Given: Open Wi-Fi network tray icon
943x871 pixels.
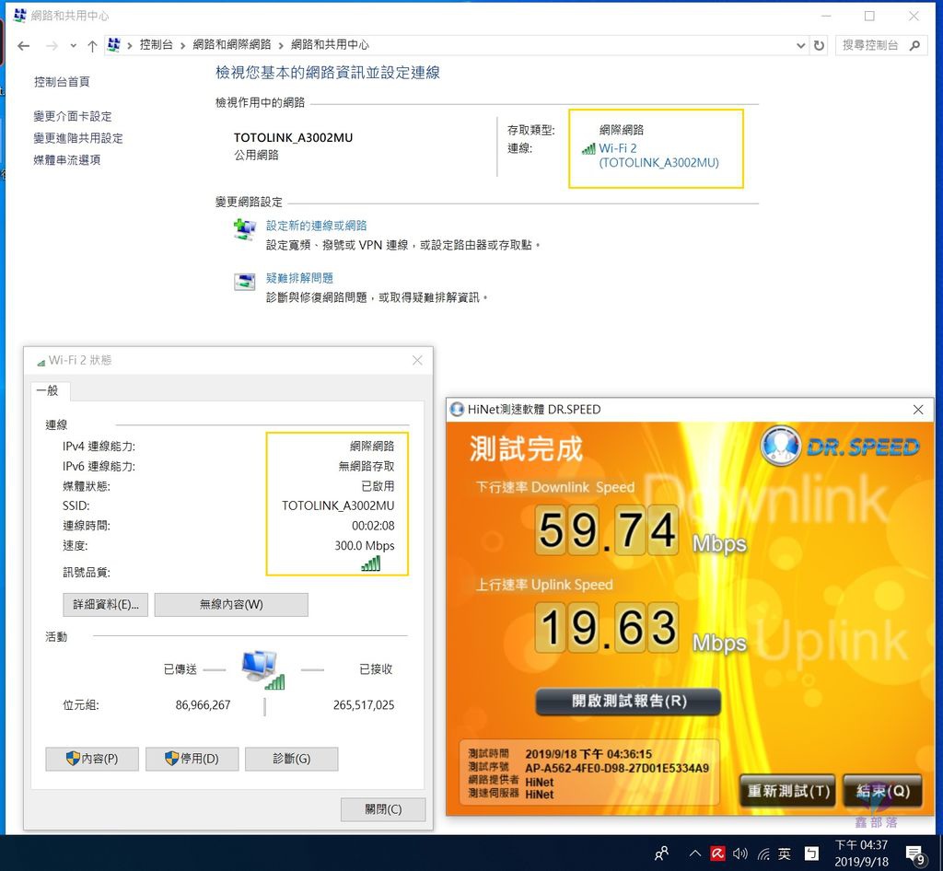Looking at the screenshot, I should pos(763,853).
